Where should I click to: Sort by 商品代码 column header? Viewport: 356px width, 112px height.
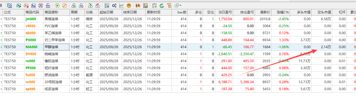point(32,12)
